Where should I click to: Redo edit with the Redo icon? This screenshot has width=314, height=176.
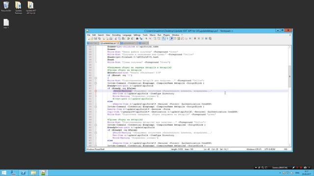click(132, 39)
